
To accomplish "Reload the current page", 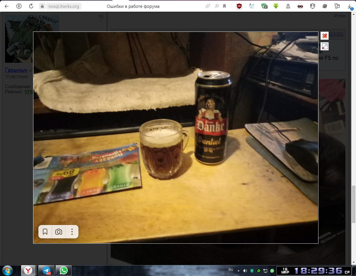I will tap(31, 6).
